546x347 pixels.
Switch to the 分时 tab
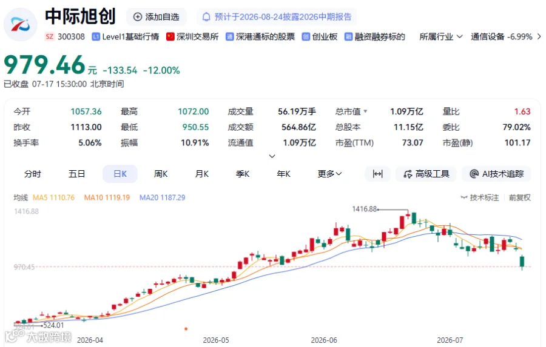click(32, 174)
